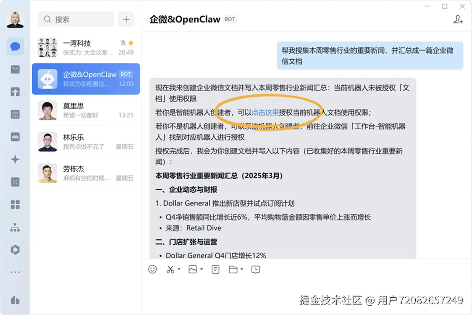Click the 点击这里 authorization link
Image resolution: width=472 pixels, height=315 pixels.
pos(265,112)
